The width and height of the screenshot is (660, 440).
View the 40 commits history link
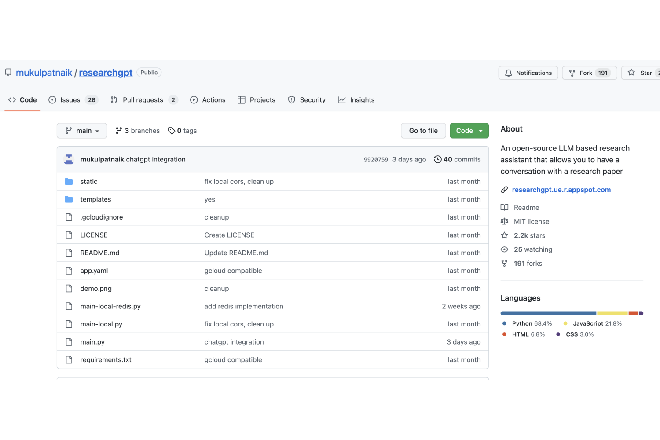click(x=457, y=159)
